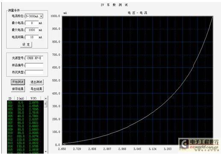Click the V(V) column header
The image size is (221, 154).
click(34, 99)
